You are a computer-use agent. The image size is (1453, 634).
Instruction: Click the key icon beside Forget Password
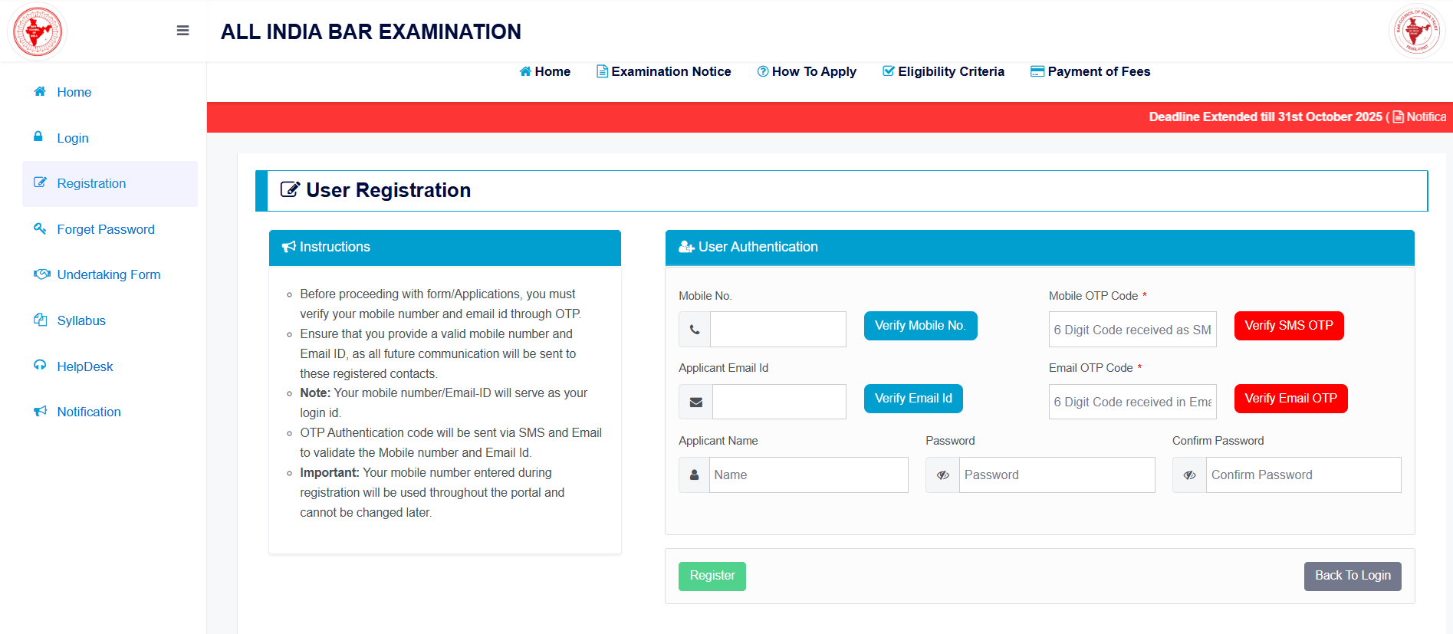point(40,228)
